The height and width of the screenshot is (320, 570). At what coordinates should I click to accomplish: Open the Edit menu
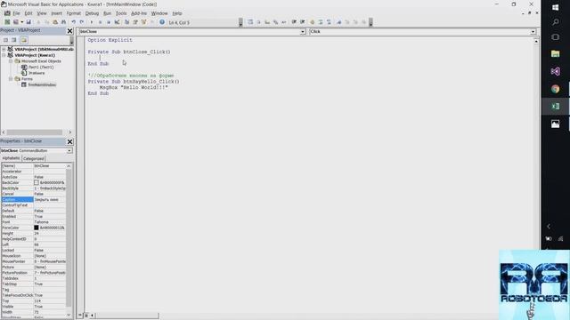28,13
